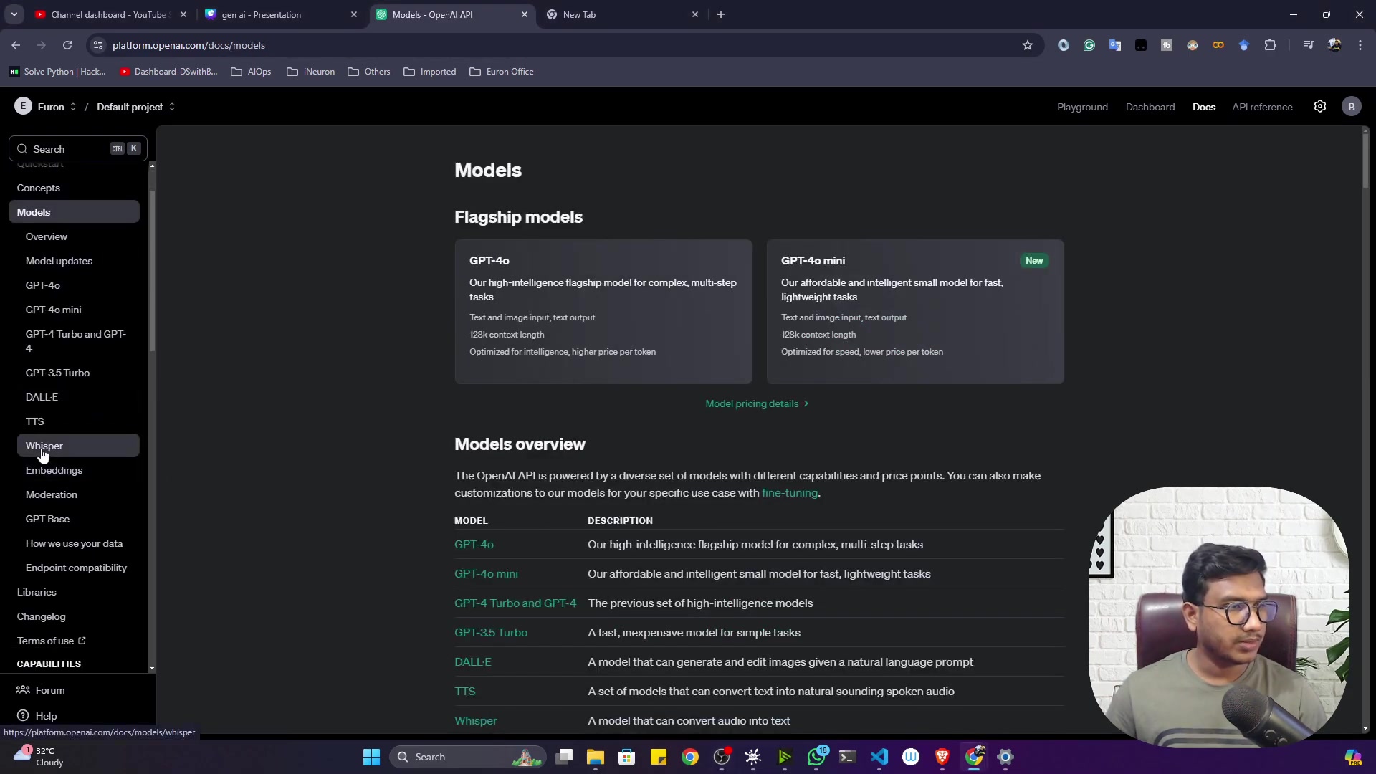This screenshot has height=774, width=1376.
Task: View site information icon in address bar
Action: (x=98, y=45)
